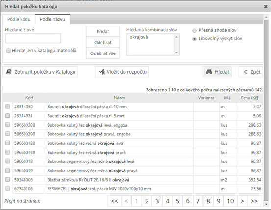Screen dimensions: 271x210
Task: Click Vložit do rozpočtu button
Action: [122, 72]
